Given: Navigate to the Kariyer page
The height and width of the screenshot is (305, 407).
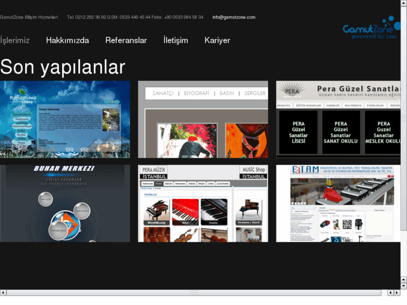Looking at the screenshot, I should [217, 40].
